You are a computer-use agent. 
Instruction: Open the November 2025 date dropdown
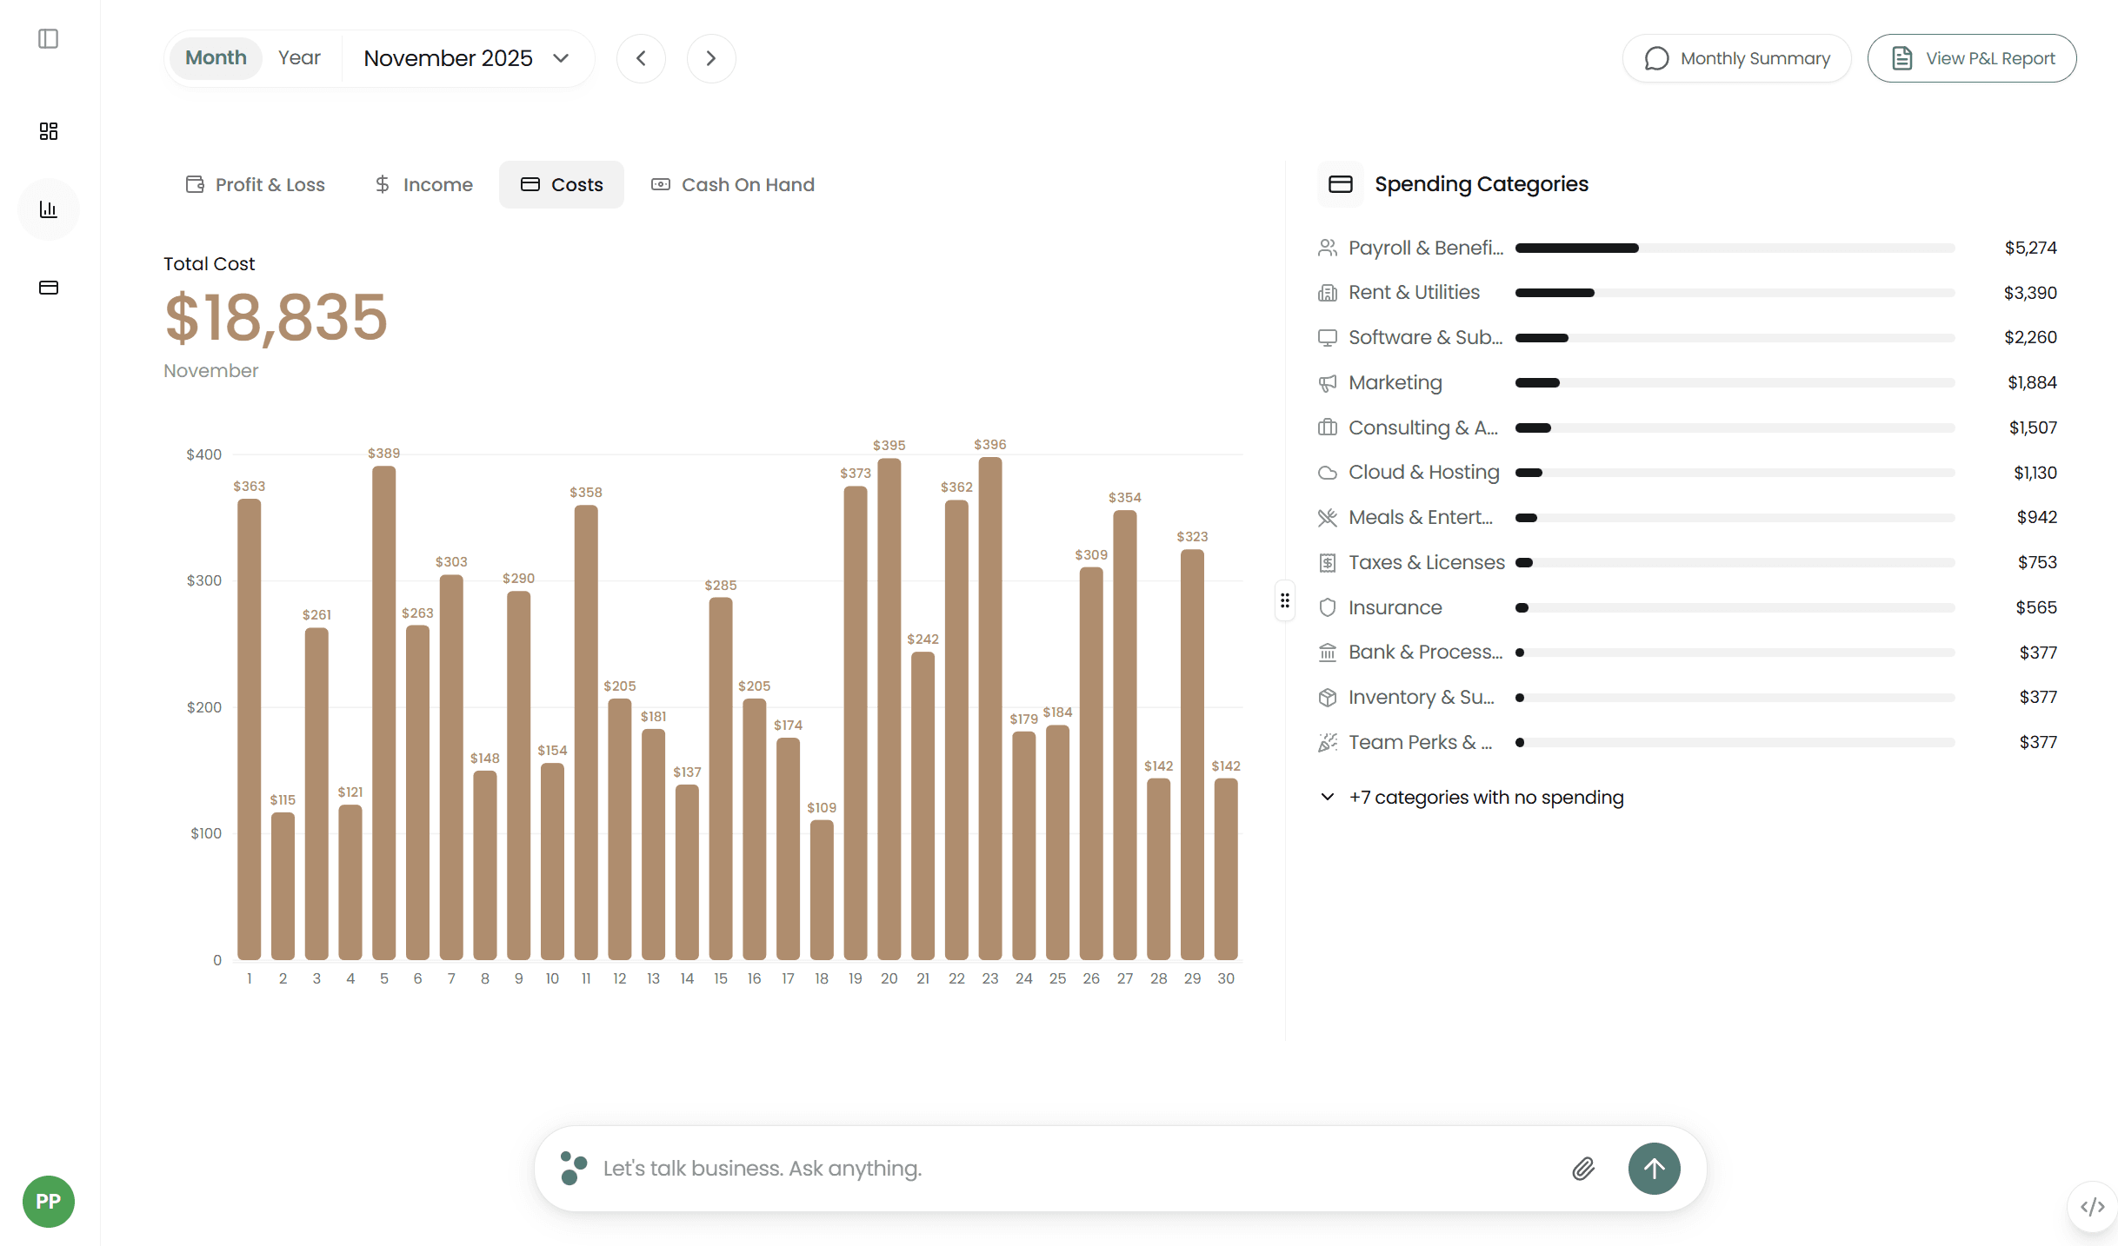click(466, 58)
